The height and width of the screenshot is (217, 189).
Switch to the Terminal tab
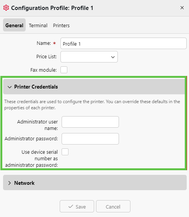click(x=38, y=25)
